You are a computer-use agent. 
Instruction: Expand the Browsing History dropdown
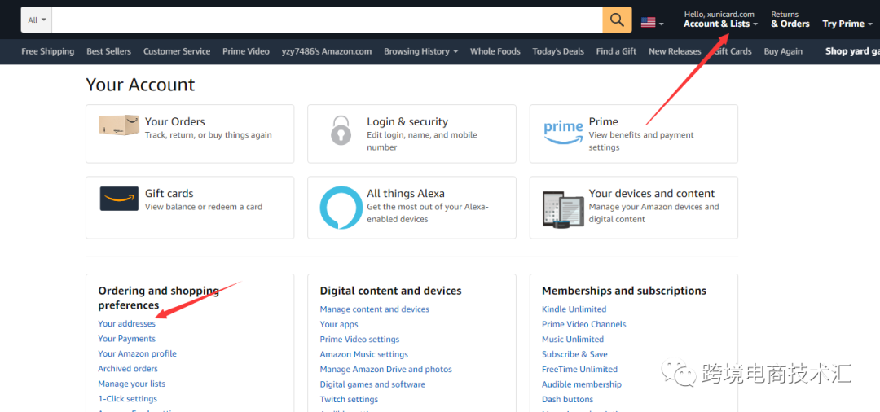tap(421, 51)
